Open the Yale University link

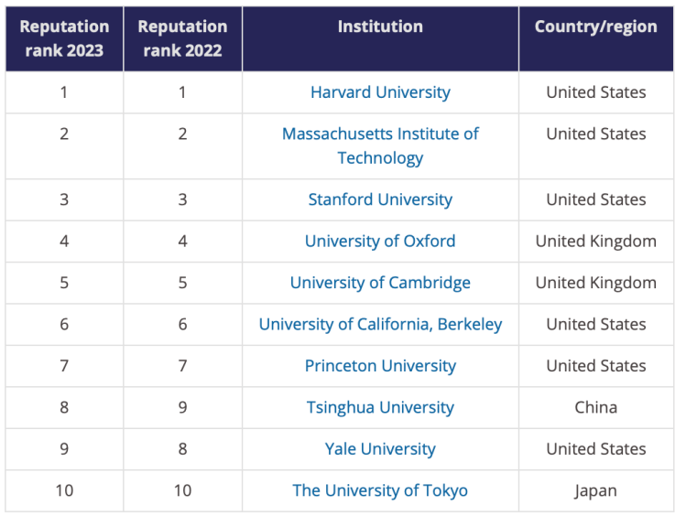380,449
